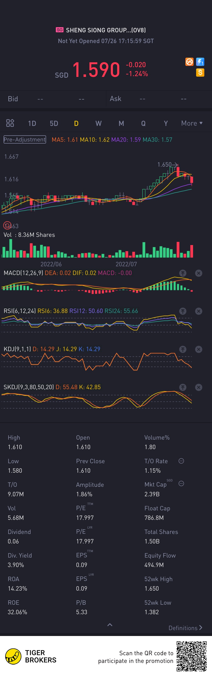The image size is (212, 677).
Task: Close the KDJ indicator panel
Action: [199, 349]
